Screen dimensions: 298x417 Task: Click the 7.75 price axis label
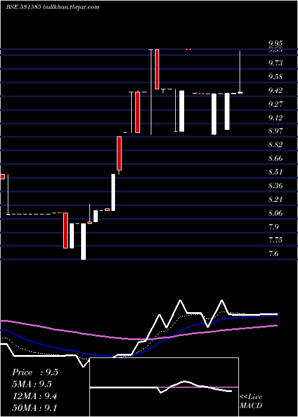275,240
